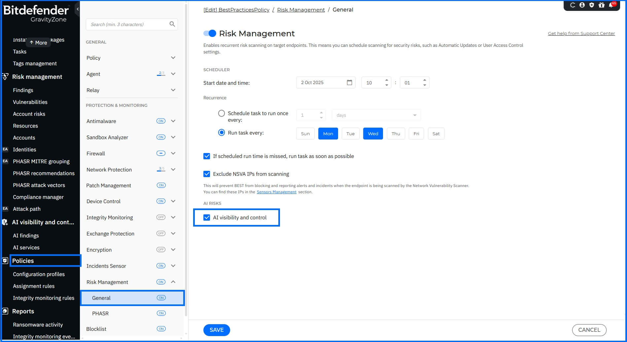
Task: Open the Sensors Management link
Action: (x=277, y=192)
